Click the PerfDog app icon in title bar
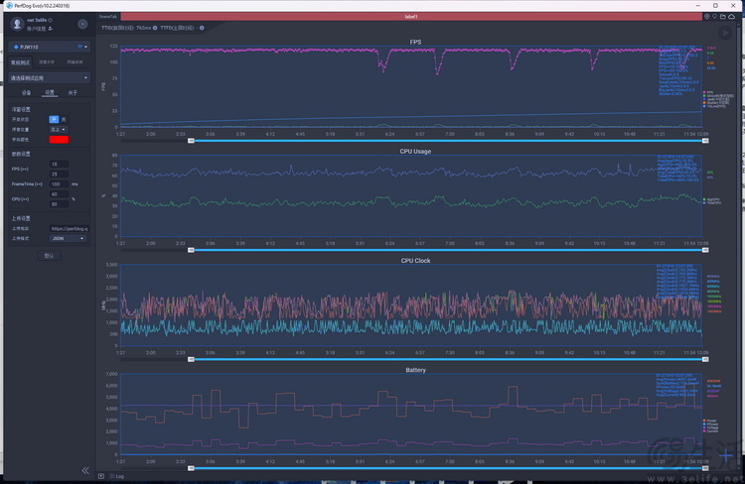 pyautogui.click(x=9, y=5)
